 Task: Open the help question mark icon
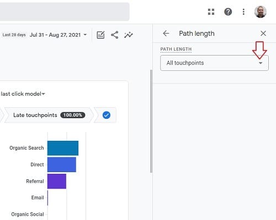(228, 12)
